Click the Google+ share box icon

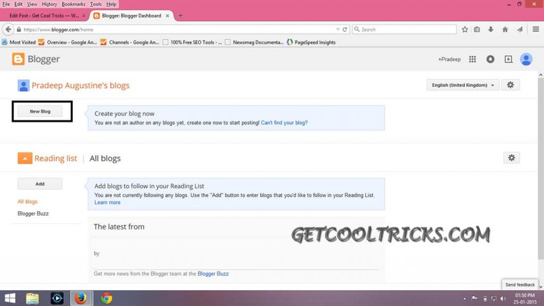[508, 59]
